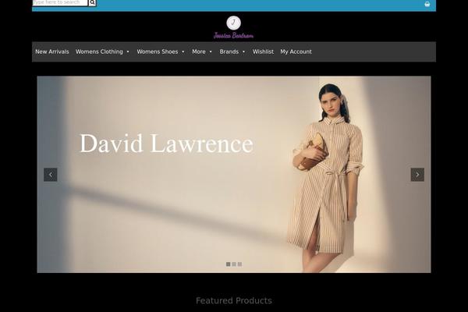
Task: Select first carousel slide indicator
Action: [229, 264]
